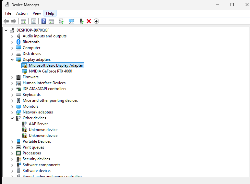Expand the Security devices category

pyautogui.click(x=12, y=159)
